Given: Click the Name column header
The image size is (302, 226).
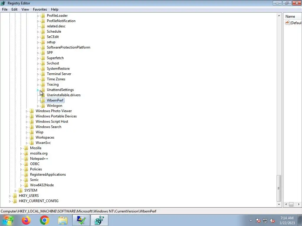Looking at the screenshot, I should point(293,16).
